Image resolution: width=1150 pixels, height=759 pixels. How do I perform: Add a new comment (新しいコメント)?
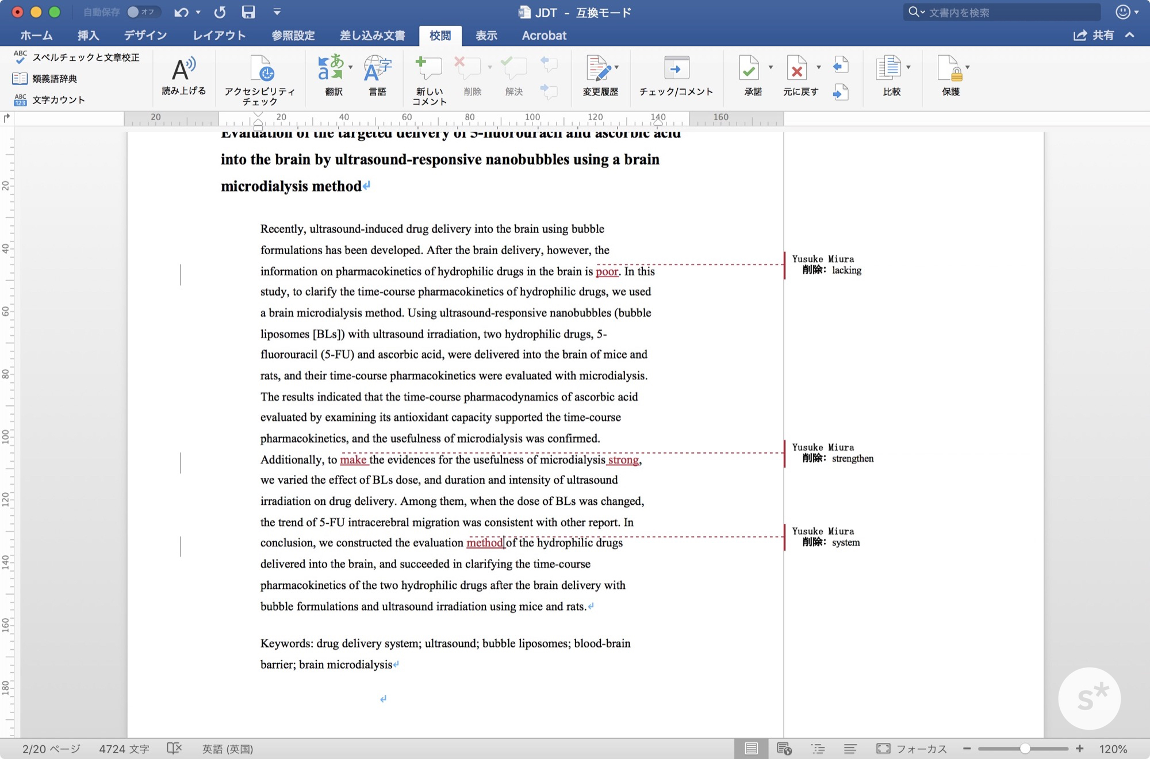(428, 68)
